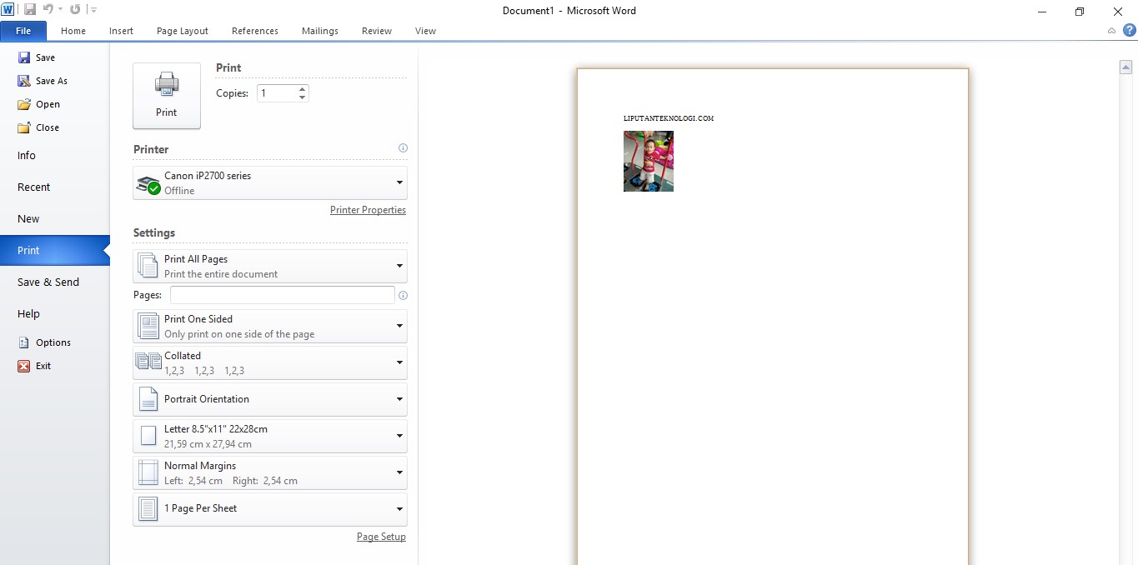The width and height of the screenshot is (1138, 565).
Task: Click the Exit icon to quit Word
Action: pos(23,366)
